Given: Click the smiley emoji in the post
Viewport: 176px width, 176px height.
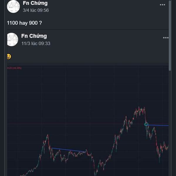Looking at the screenshot, I should [9, 57].
